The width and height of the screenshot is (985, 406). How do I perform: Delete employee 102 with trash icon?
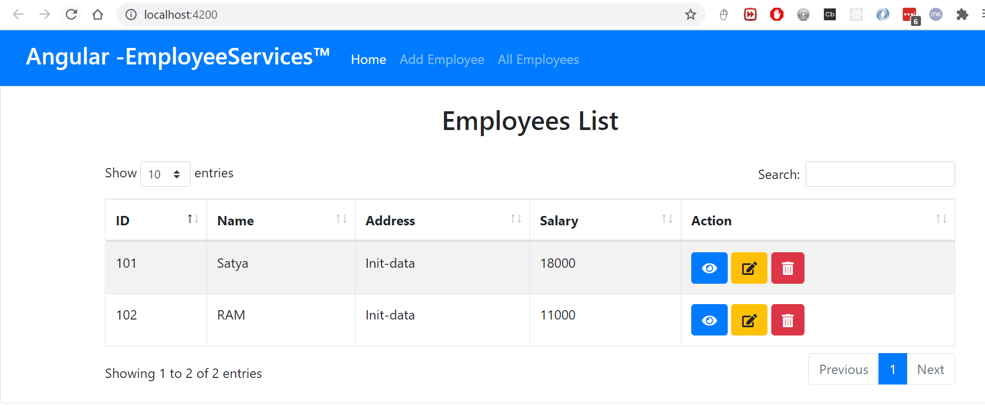[x=787, y=320]
